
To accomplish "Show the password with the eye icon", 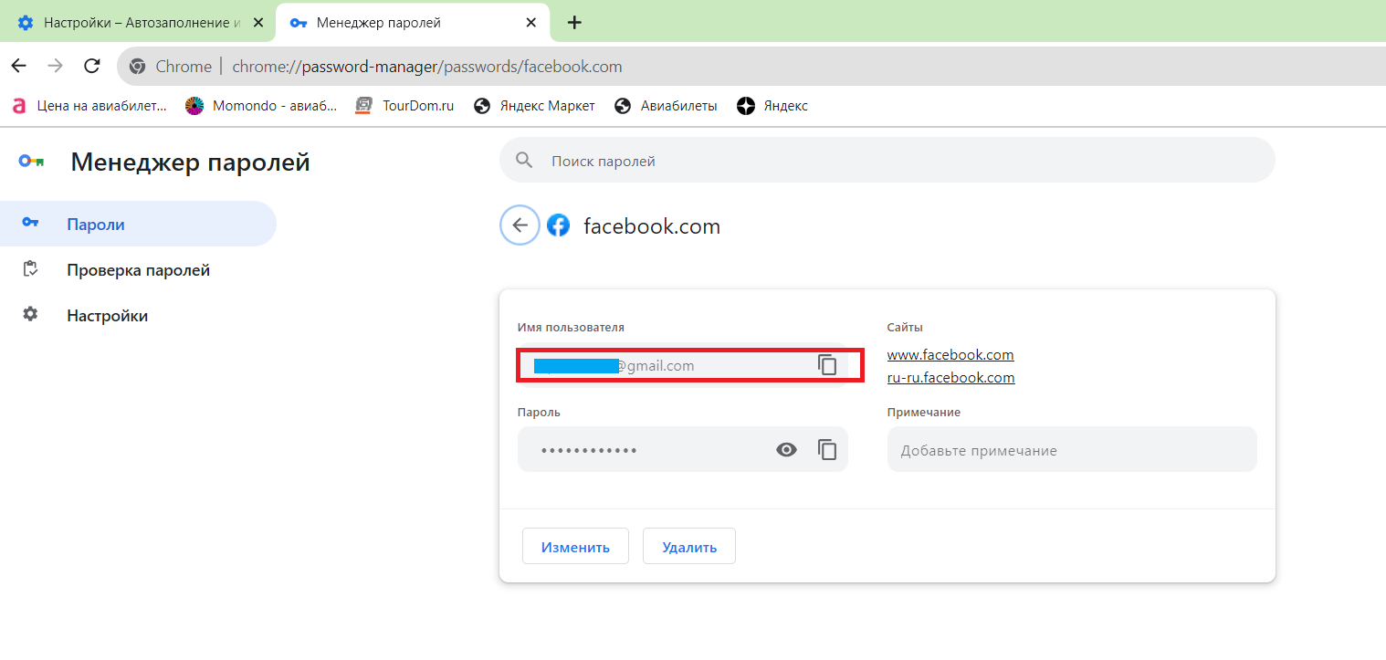I will coord(786,449).
